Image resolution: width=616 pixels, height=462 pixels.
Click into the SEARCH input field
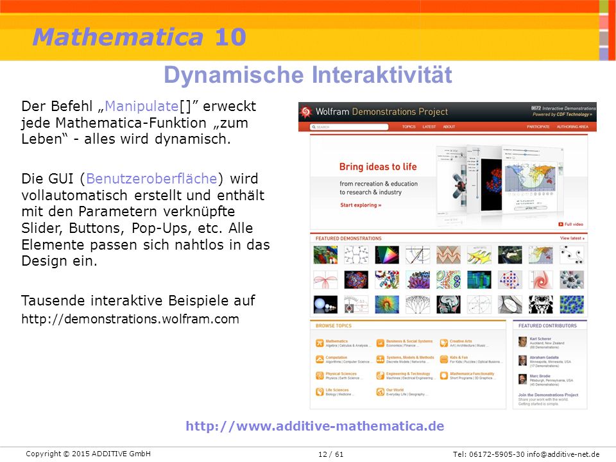[x=349, y=127]
